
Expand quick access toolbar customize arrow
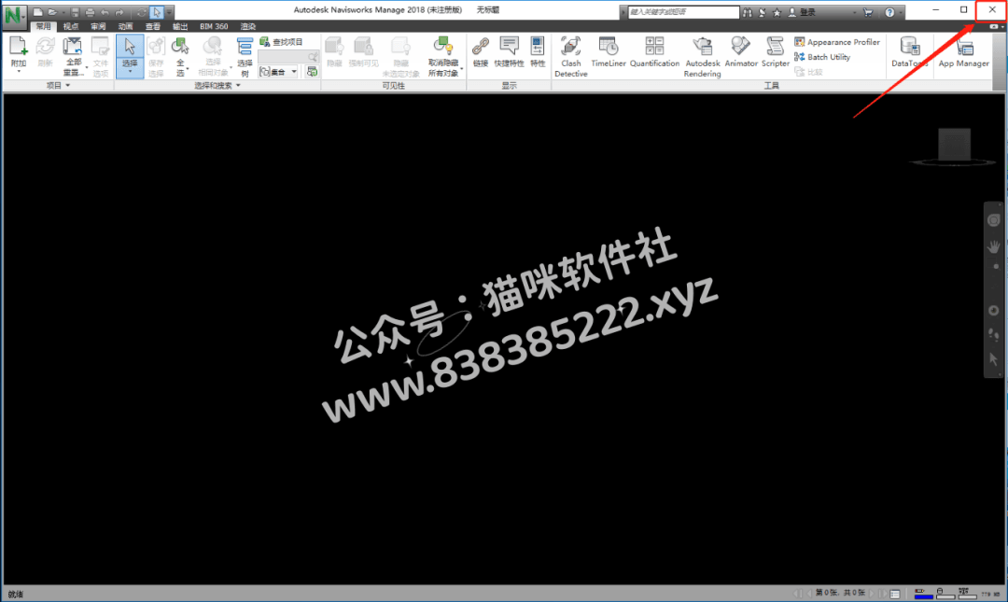(x=170, y=12)
